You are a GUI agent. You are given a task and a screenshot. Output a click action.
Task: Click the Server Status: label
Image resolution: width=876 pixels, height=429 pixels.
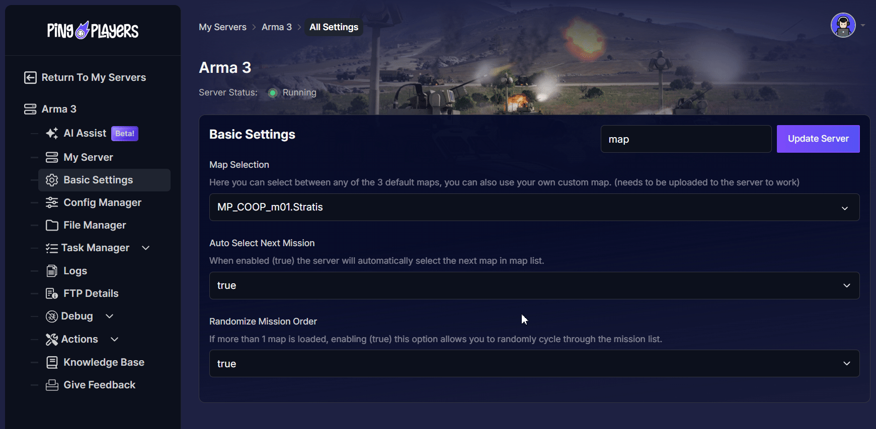[x=228, y=92]
